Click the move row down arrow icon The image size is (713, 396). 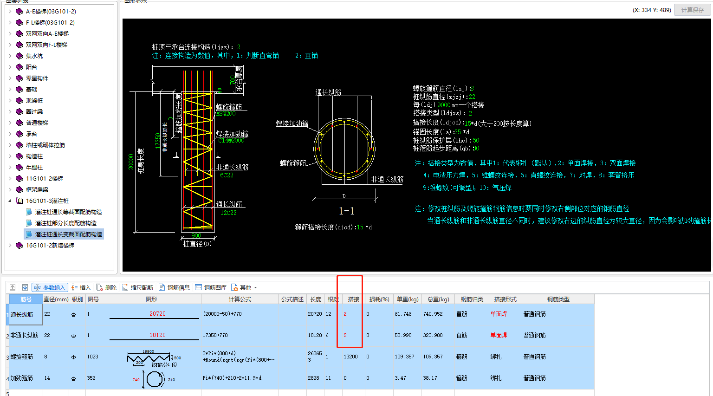coord(25,287)
